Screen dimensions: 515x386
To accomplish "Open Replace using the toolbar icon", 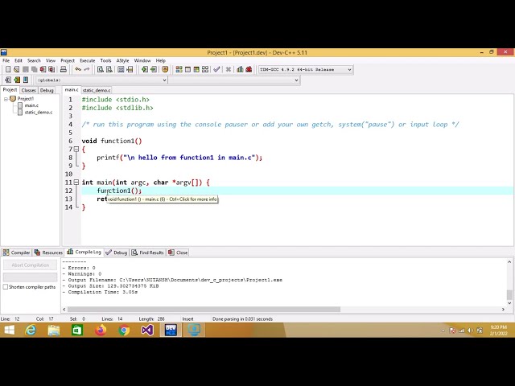I will click(109, 69).
